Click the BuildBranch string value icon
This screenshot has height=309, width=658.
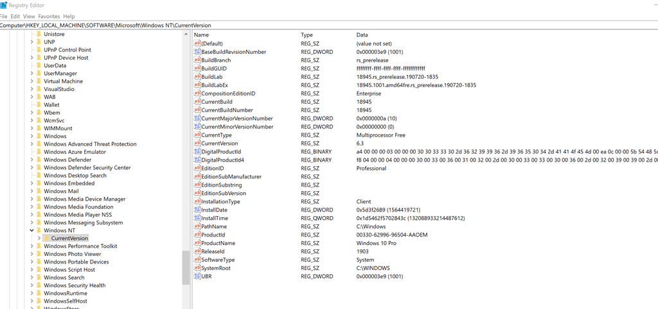pyautogui.click(x=197, y=60)
